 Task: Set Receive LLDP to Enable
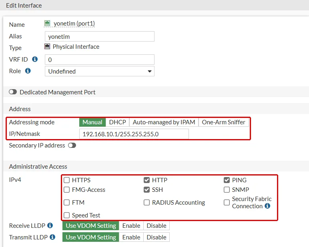click(x=131, y=225)
